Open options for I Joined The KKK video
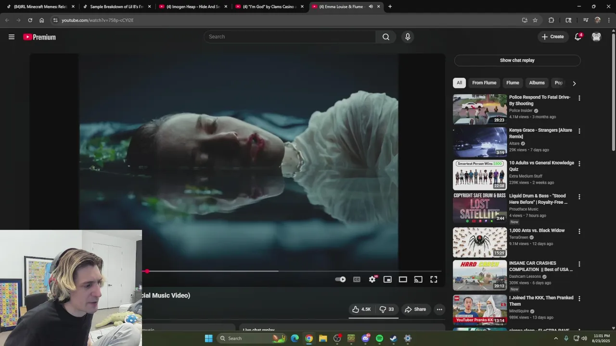616x346 pixels. tap(579, 298)
